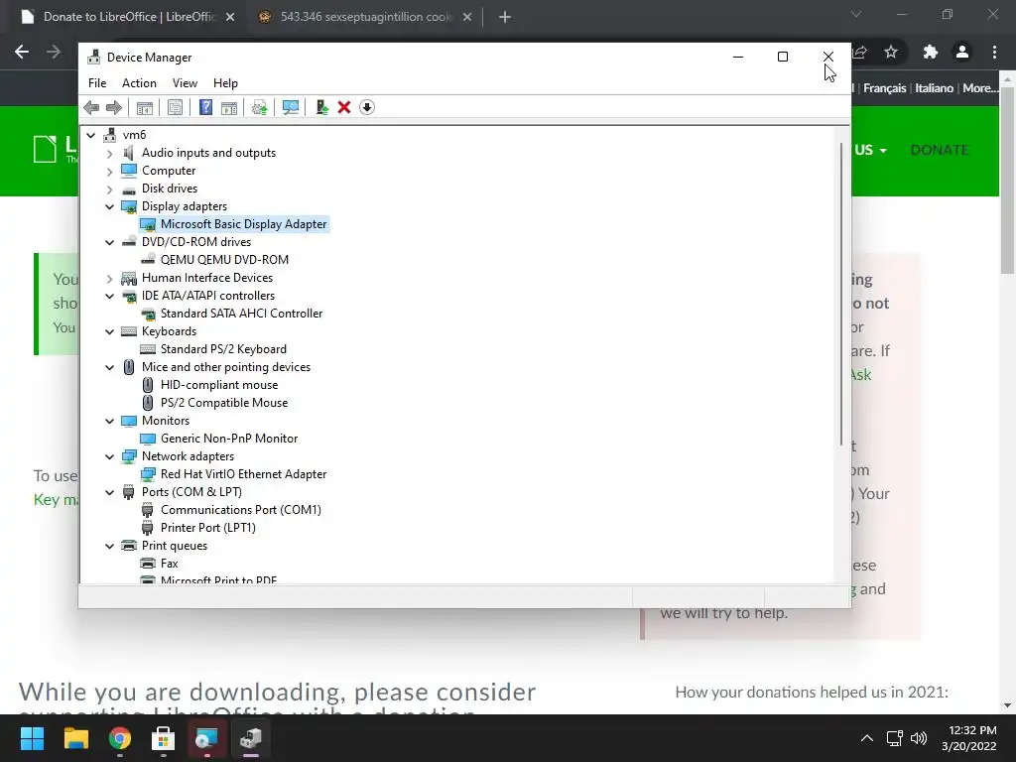
Task: Click Scan for hardware changes monitor icon
Action: coord(291,107)
